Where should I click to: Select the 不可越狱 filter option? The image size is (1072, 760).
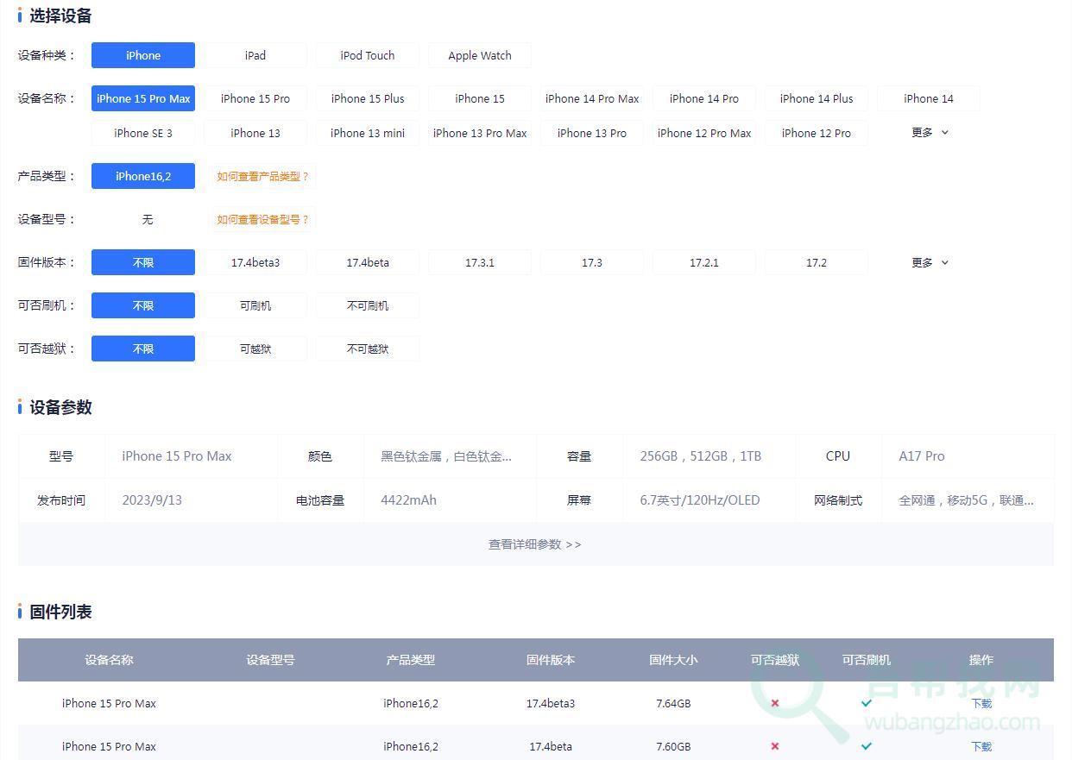368,349
